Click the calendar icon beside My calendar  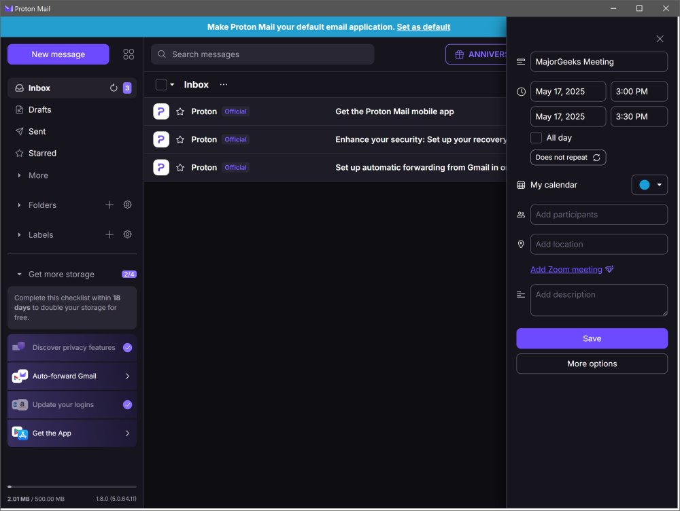pyautogui.click(x=521, y=185)
